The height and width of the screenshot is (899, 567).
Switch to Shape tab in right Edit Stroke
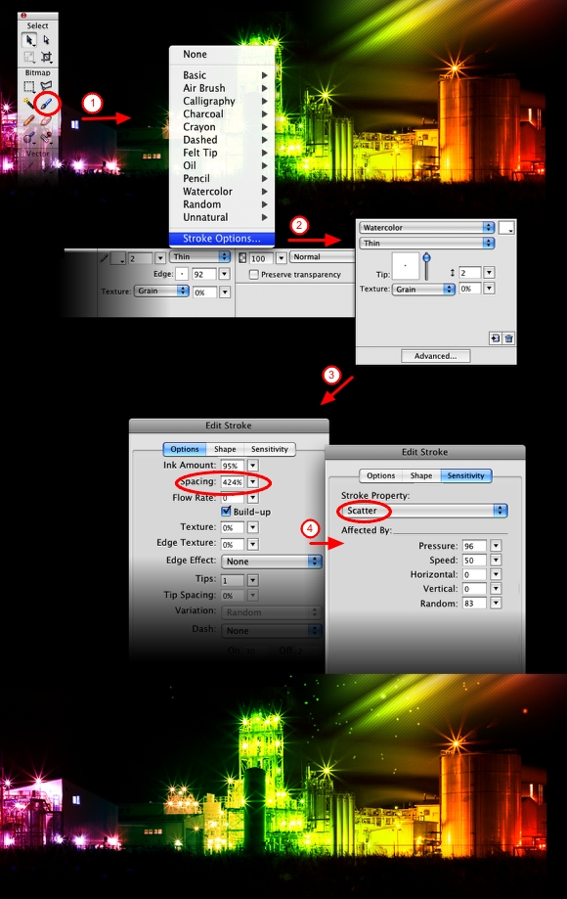point(421,475)
